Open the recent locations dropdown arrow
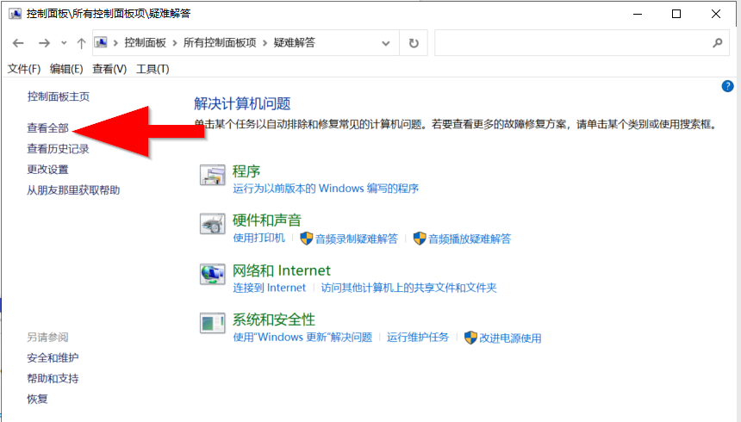 [x=64, y=43]
